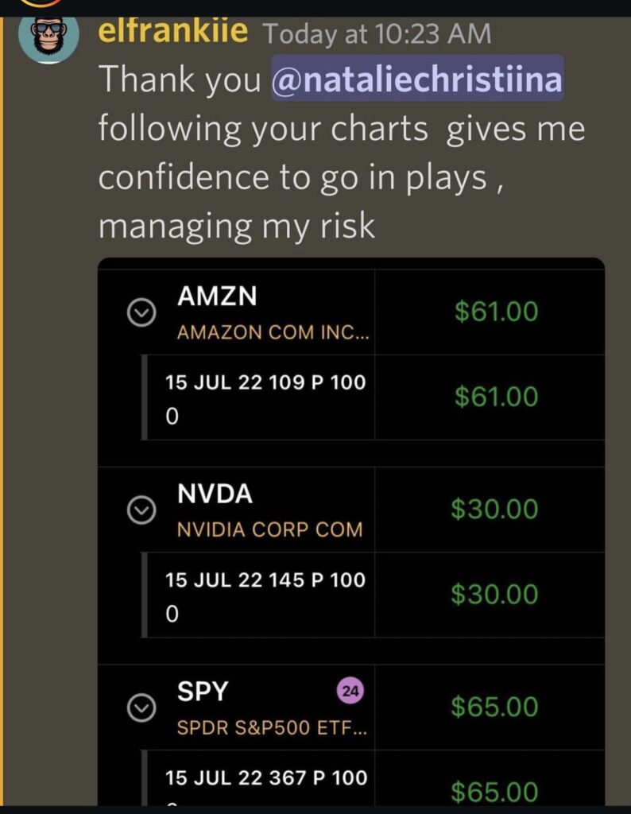This screenshot has width=631, height=814.
Task: Click the elfrankiie monkey avatar
Action: 48,36
